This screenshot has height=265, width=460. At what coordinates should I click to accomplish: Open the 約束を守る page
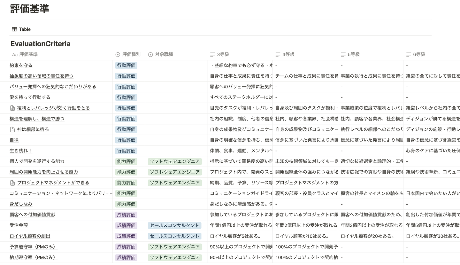pos(21,66)
